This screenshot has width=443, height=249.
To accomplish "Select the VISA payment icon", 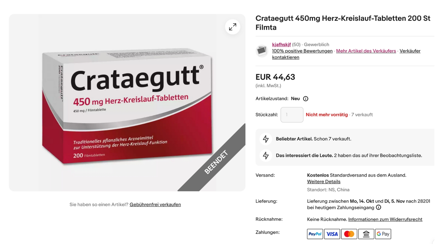I will [x=332, y=234].
